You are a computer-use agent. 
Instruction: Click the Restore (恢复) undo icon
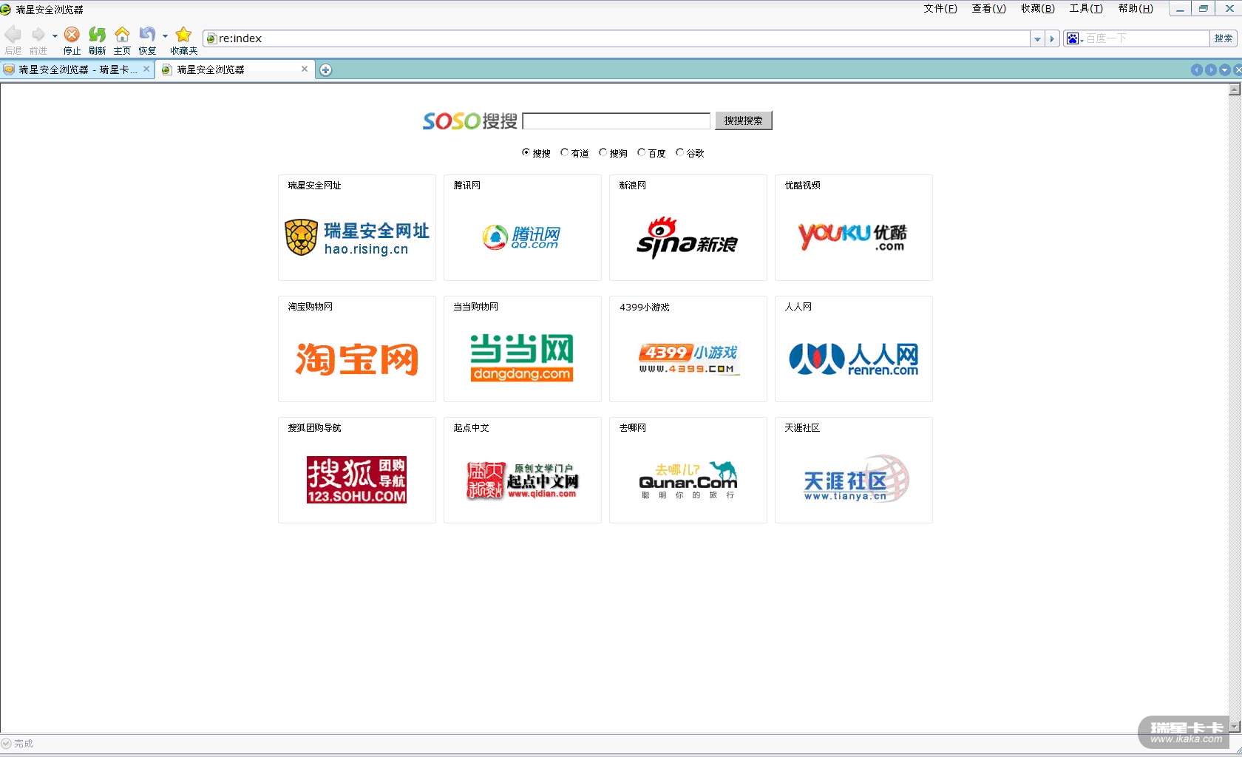tap(147, 35)
